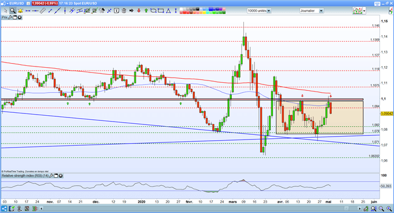Open Prix panel wrench settings

(10, 17)
